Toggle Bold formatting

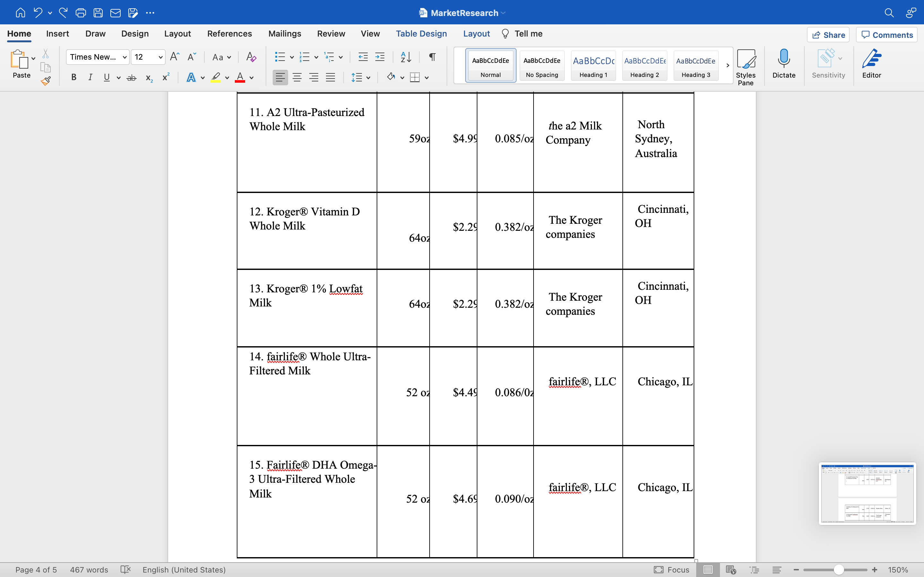click(x=74, y=78)
